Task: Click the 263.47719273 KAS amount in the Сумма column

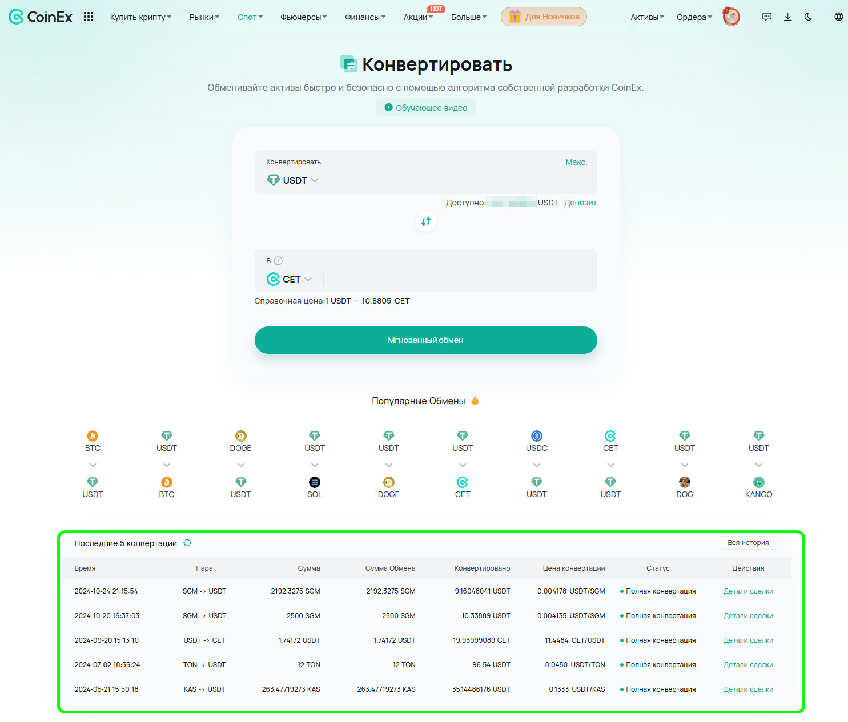Action: [x=291, y=689]
